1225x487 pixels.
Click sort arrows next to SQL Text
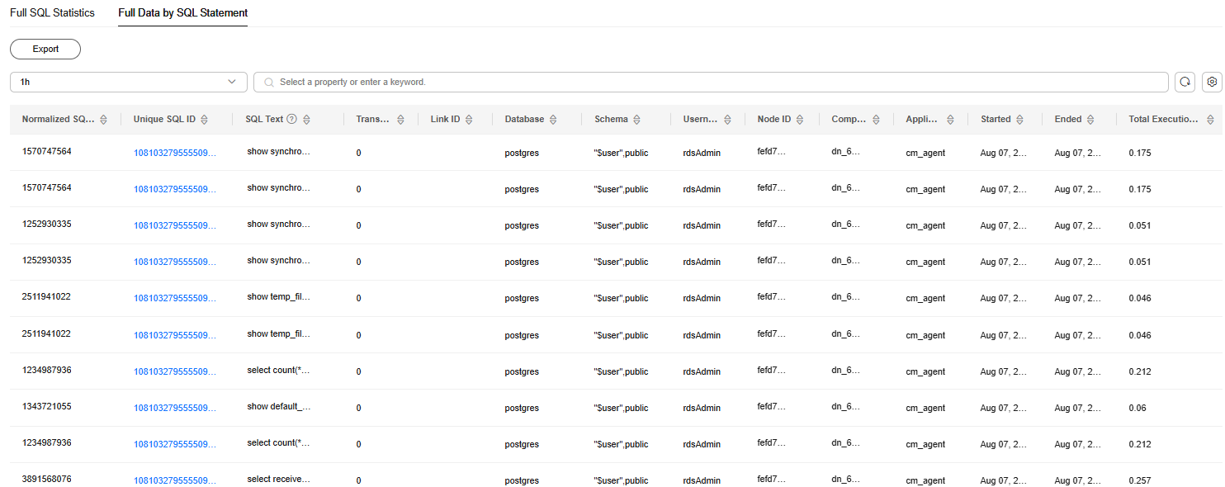(306, 120)
